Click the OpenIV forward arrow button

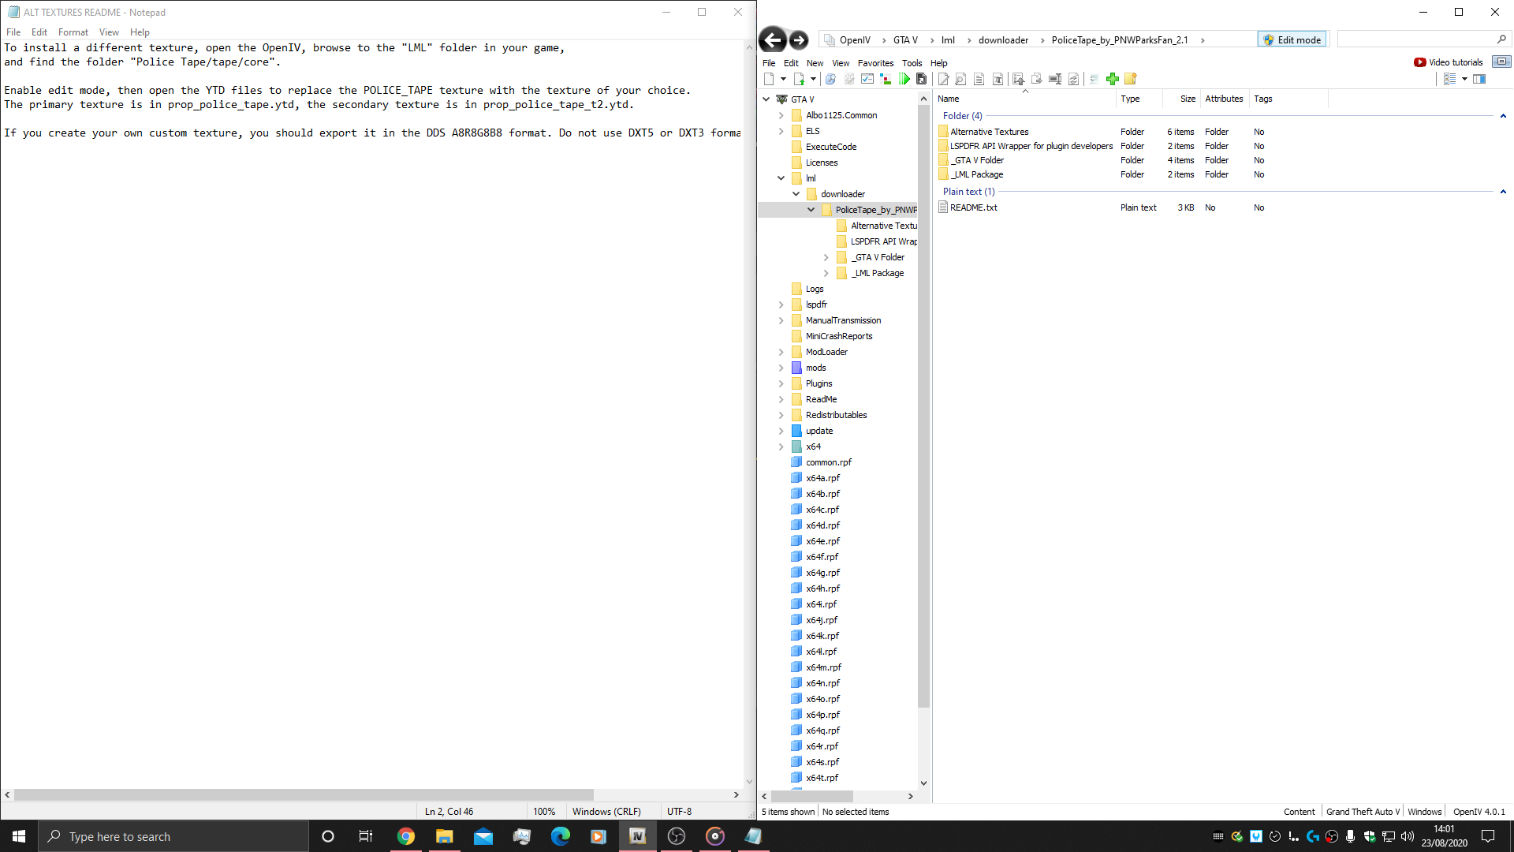tap(799, 39)
